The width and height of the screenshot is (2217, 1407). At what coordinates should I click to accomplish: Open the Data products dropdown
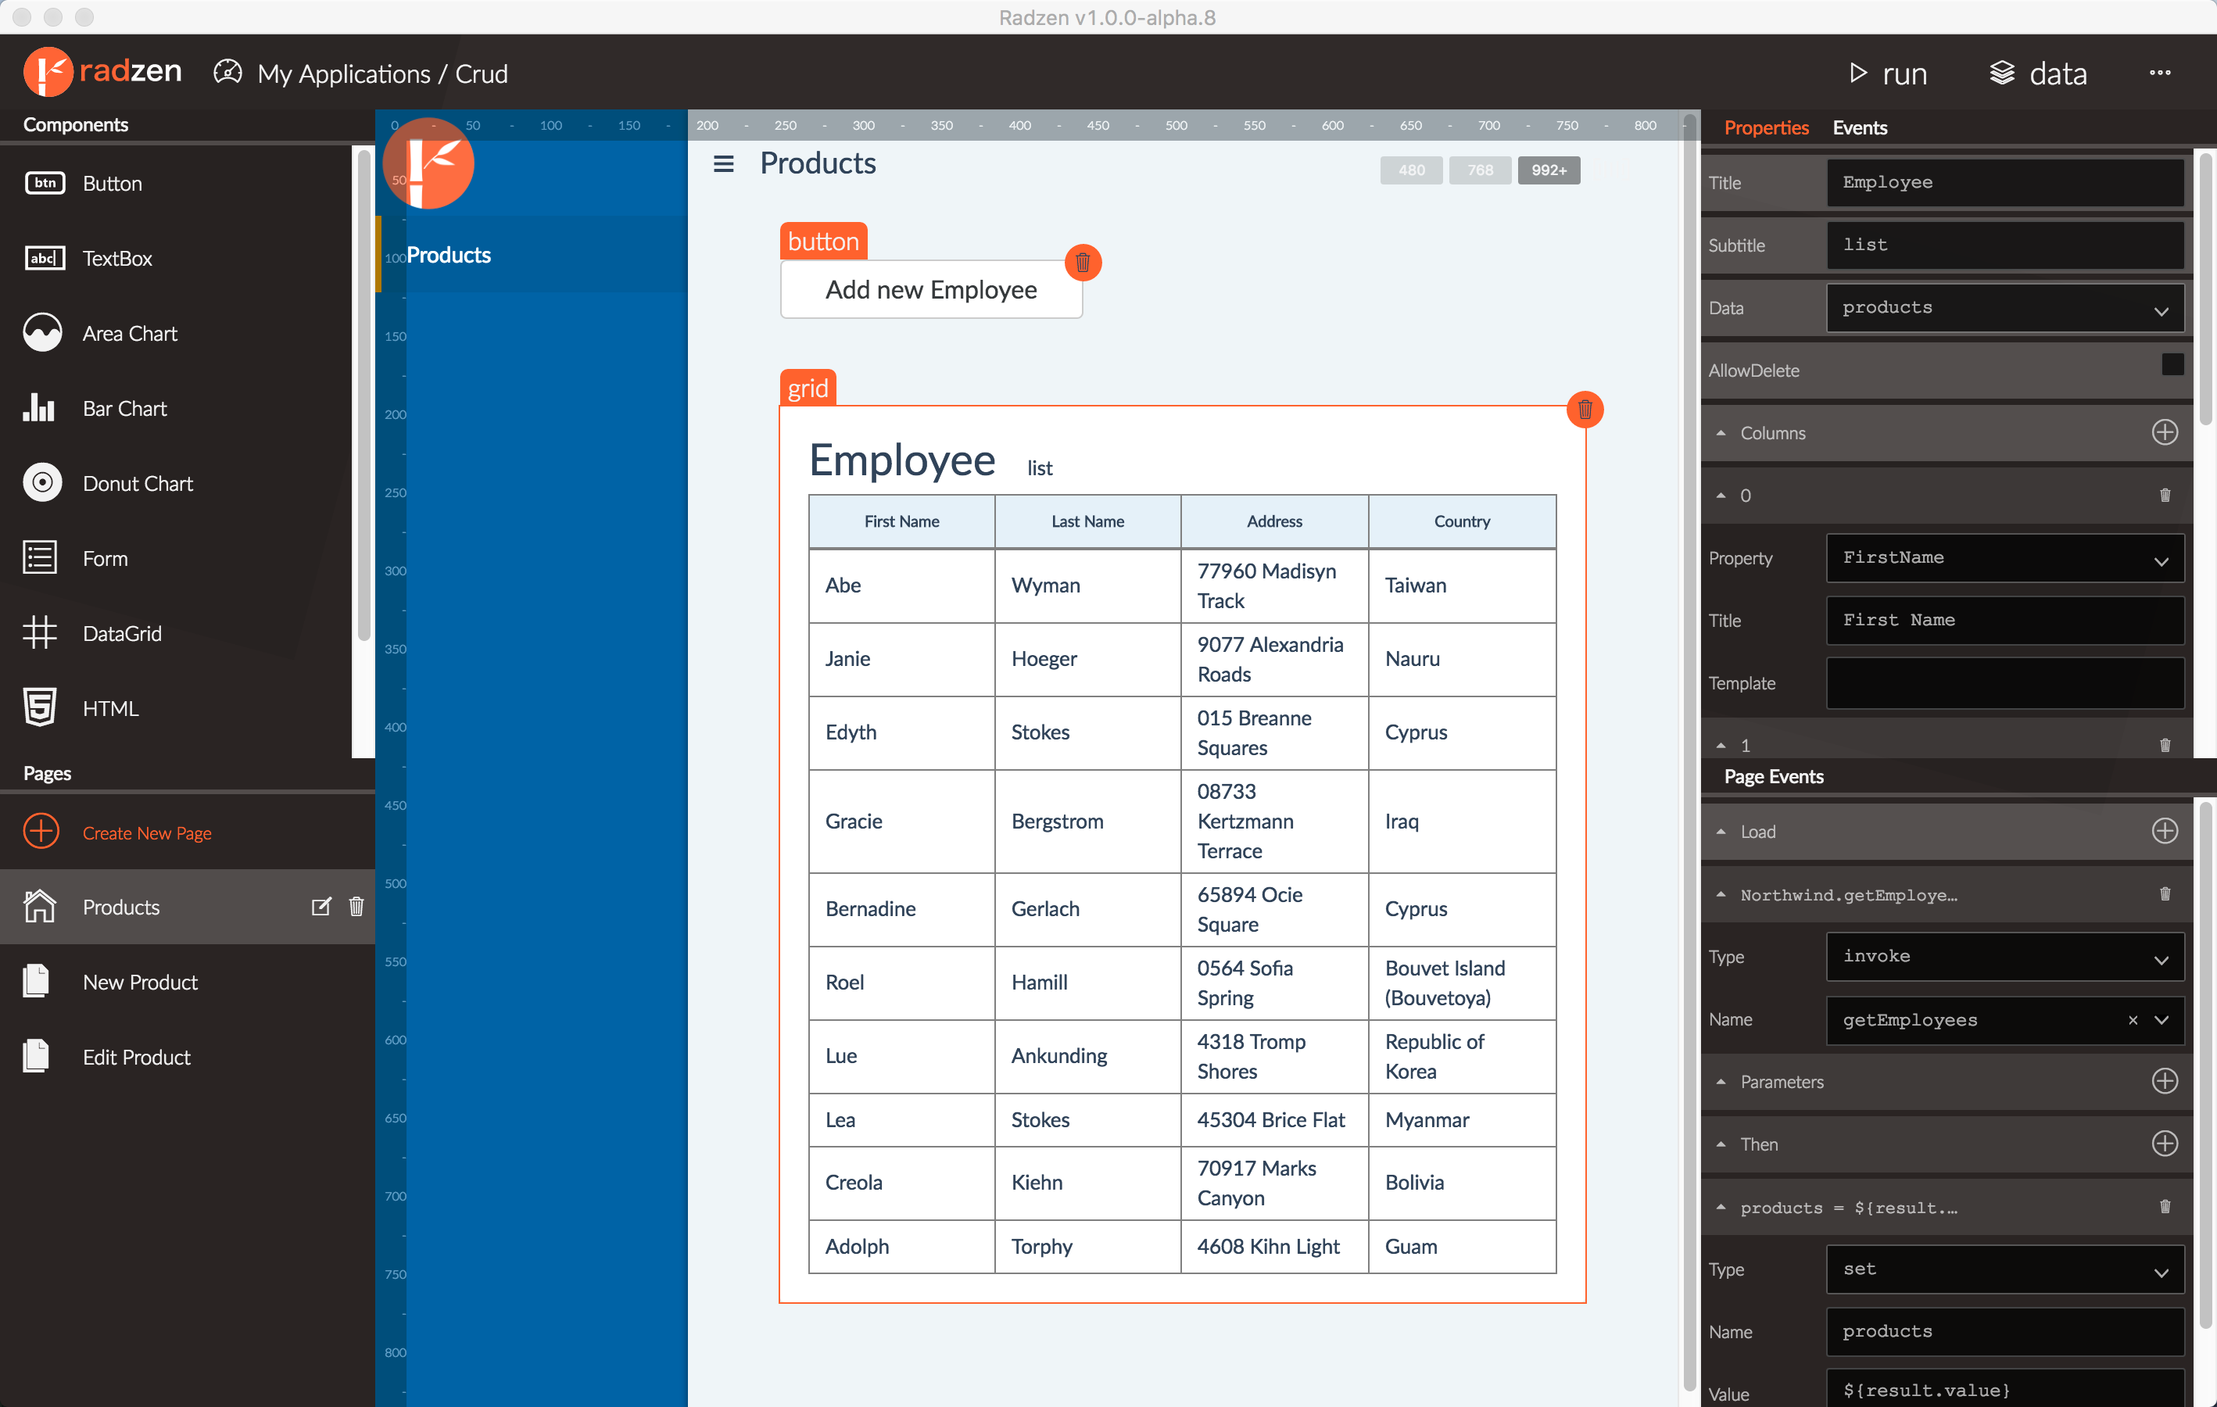[2004, 309]
